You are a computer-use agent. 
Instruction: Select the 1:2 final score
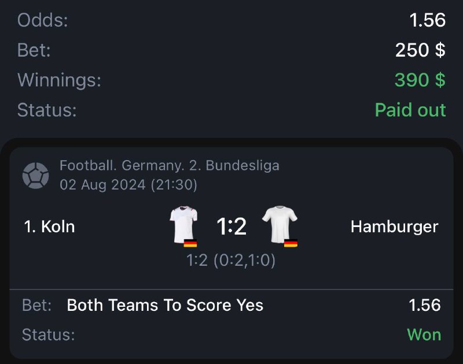(231, 226)
